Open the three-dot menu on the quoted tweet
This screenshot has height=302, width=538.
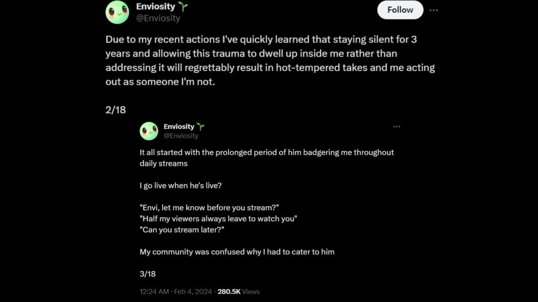397,127
